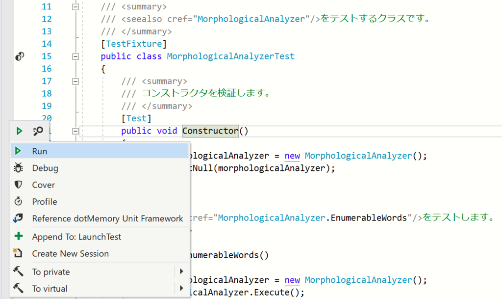
Task: Click the TestFixture attribute
Action: (134, 44)
